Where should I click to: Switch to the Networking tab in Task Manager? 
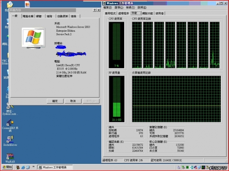[x=147, y=14]
